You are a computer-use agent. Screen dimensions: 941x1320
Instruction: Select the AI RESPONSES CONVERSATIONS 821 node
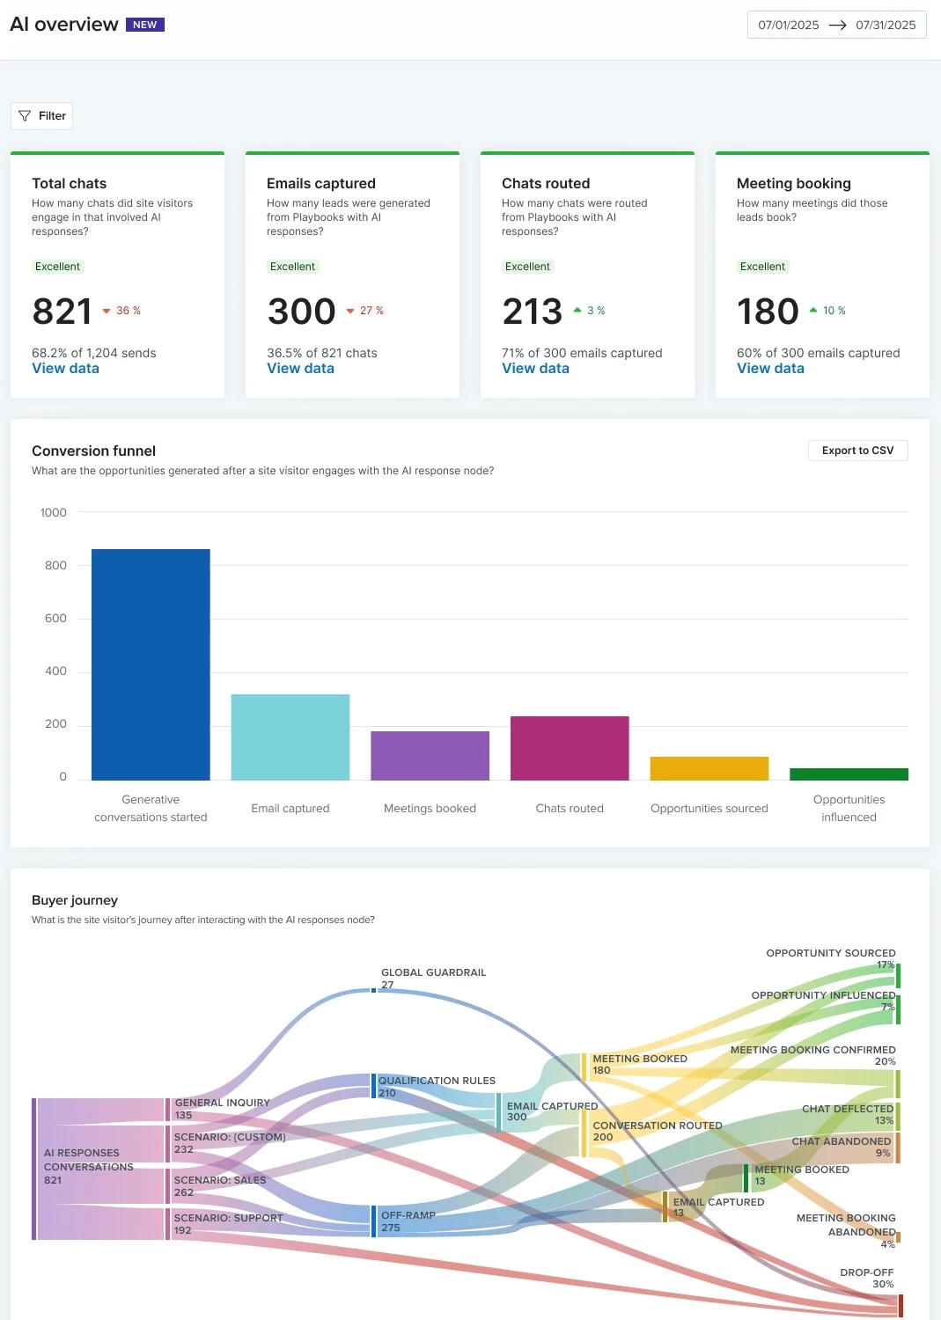click(x=34, y=1169)
